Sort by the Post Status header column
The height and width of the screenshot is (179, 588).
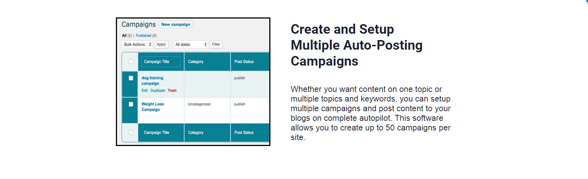click(244, 62)
